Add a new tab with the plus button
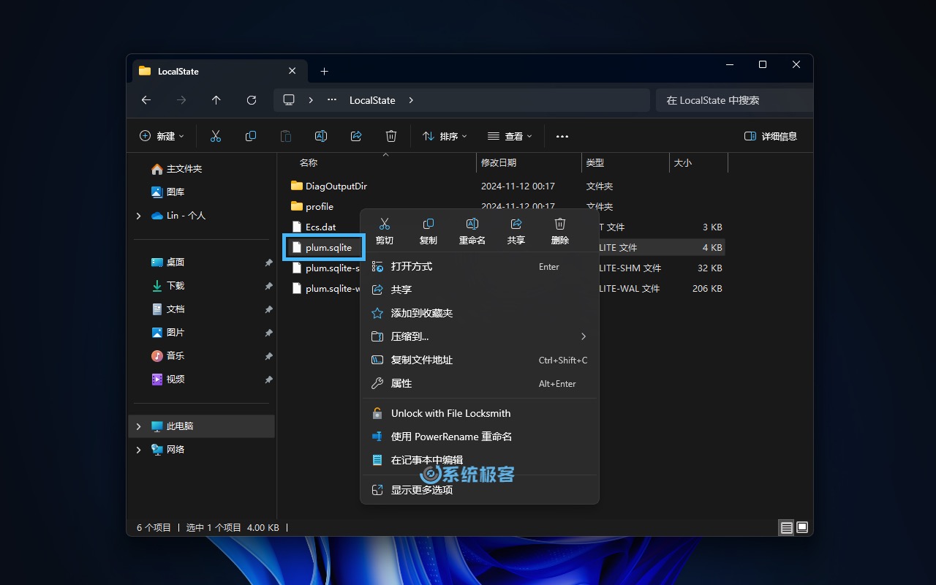936x585 pixels. coord(325,71)
